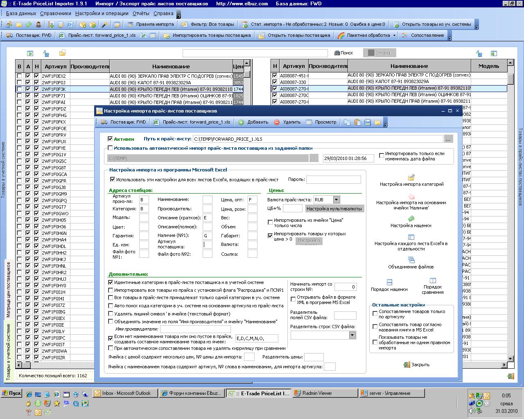Open Настройка каждого листа Excel'я в отдельности

click(x=411, y=243)
